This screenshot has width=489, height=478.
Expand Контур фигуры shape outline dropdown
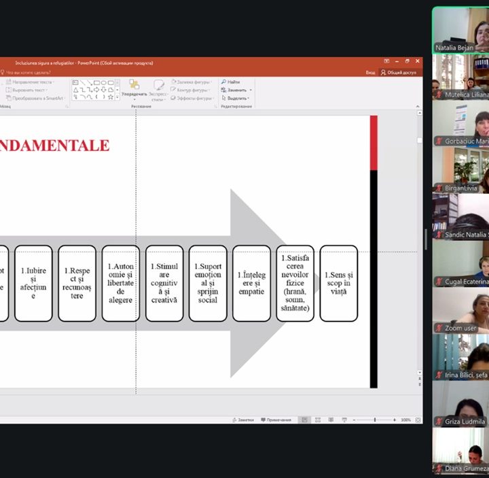point(192,90)
